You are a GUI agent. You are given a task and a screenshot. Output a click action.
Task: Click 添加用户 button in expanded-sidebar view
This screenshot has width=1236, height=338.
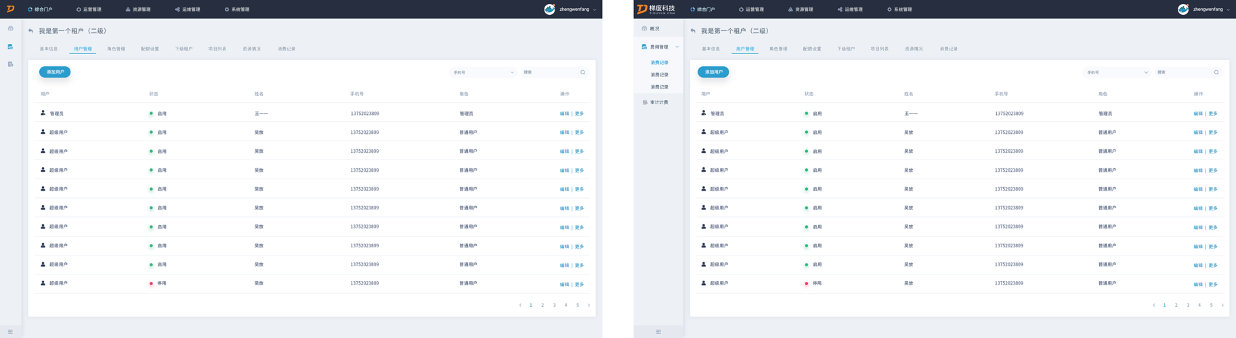click(x=713, y=72)
